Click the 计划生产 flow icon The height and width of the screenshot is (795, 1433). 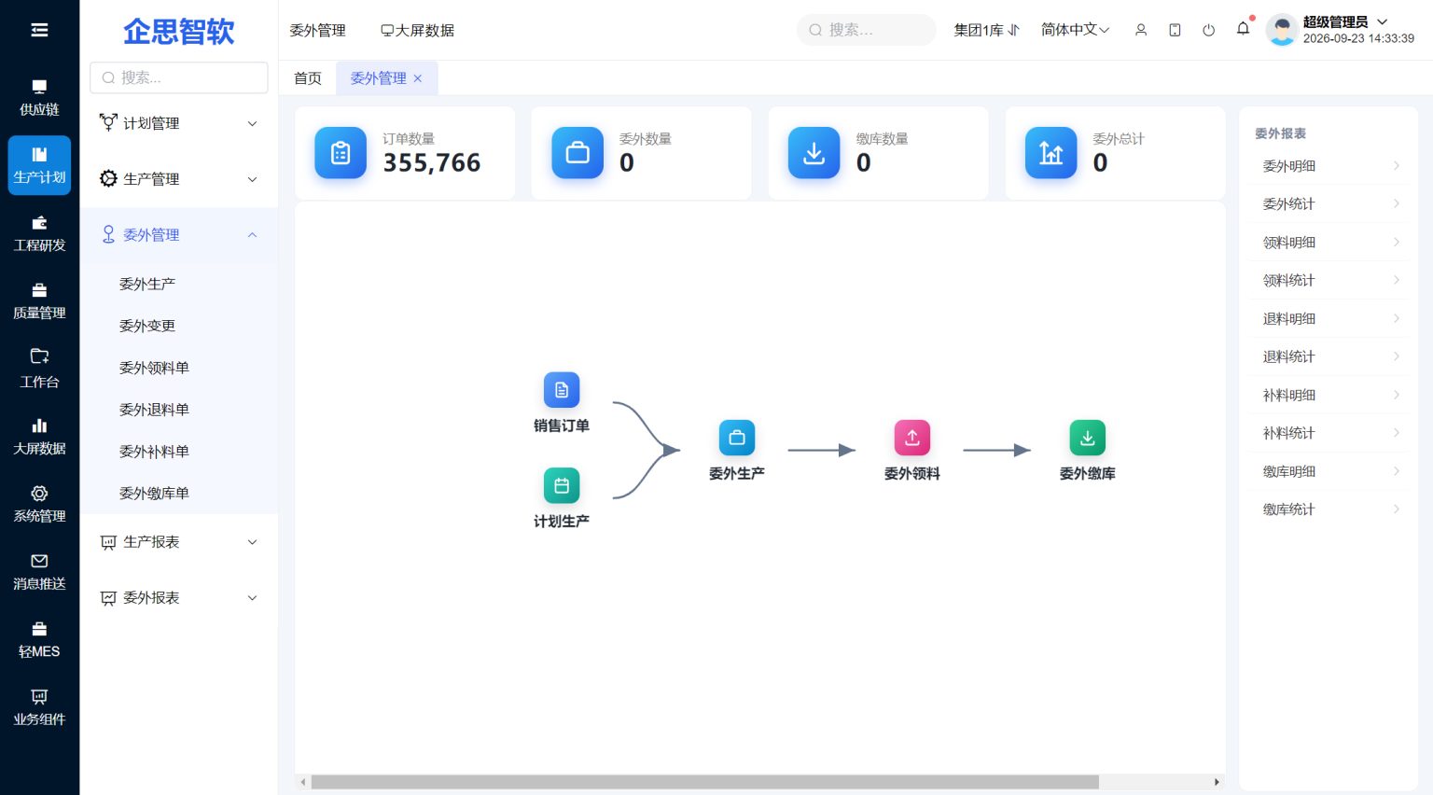[x=562, y=485]
